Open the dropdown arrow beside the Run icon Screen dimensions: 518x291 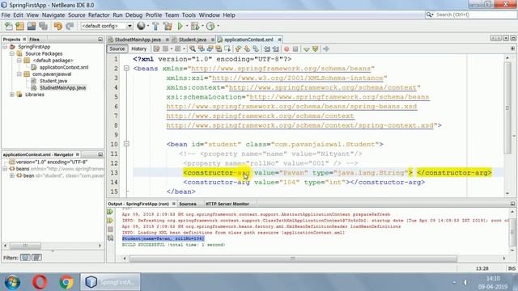click(x=187, y=26)
